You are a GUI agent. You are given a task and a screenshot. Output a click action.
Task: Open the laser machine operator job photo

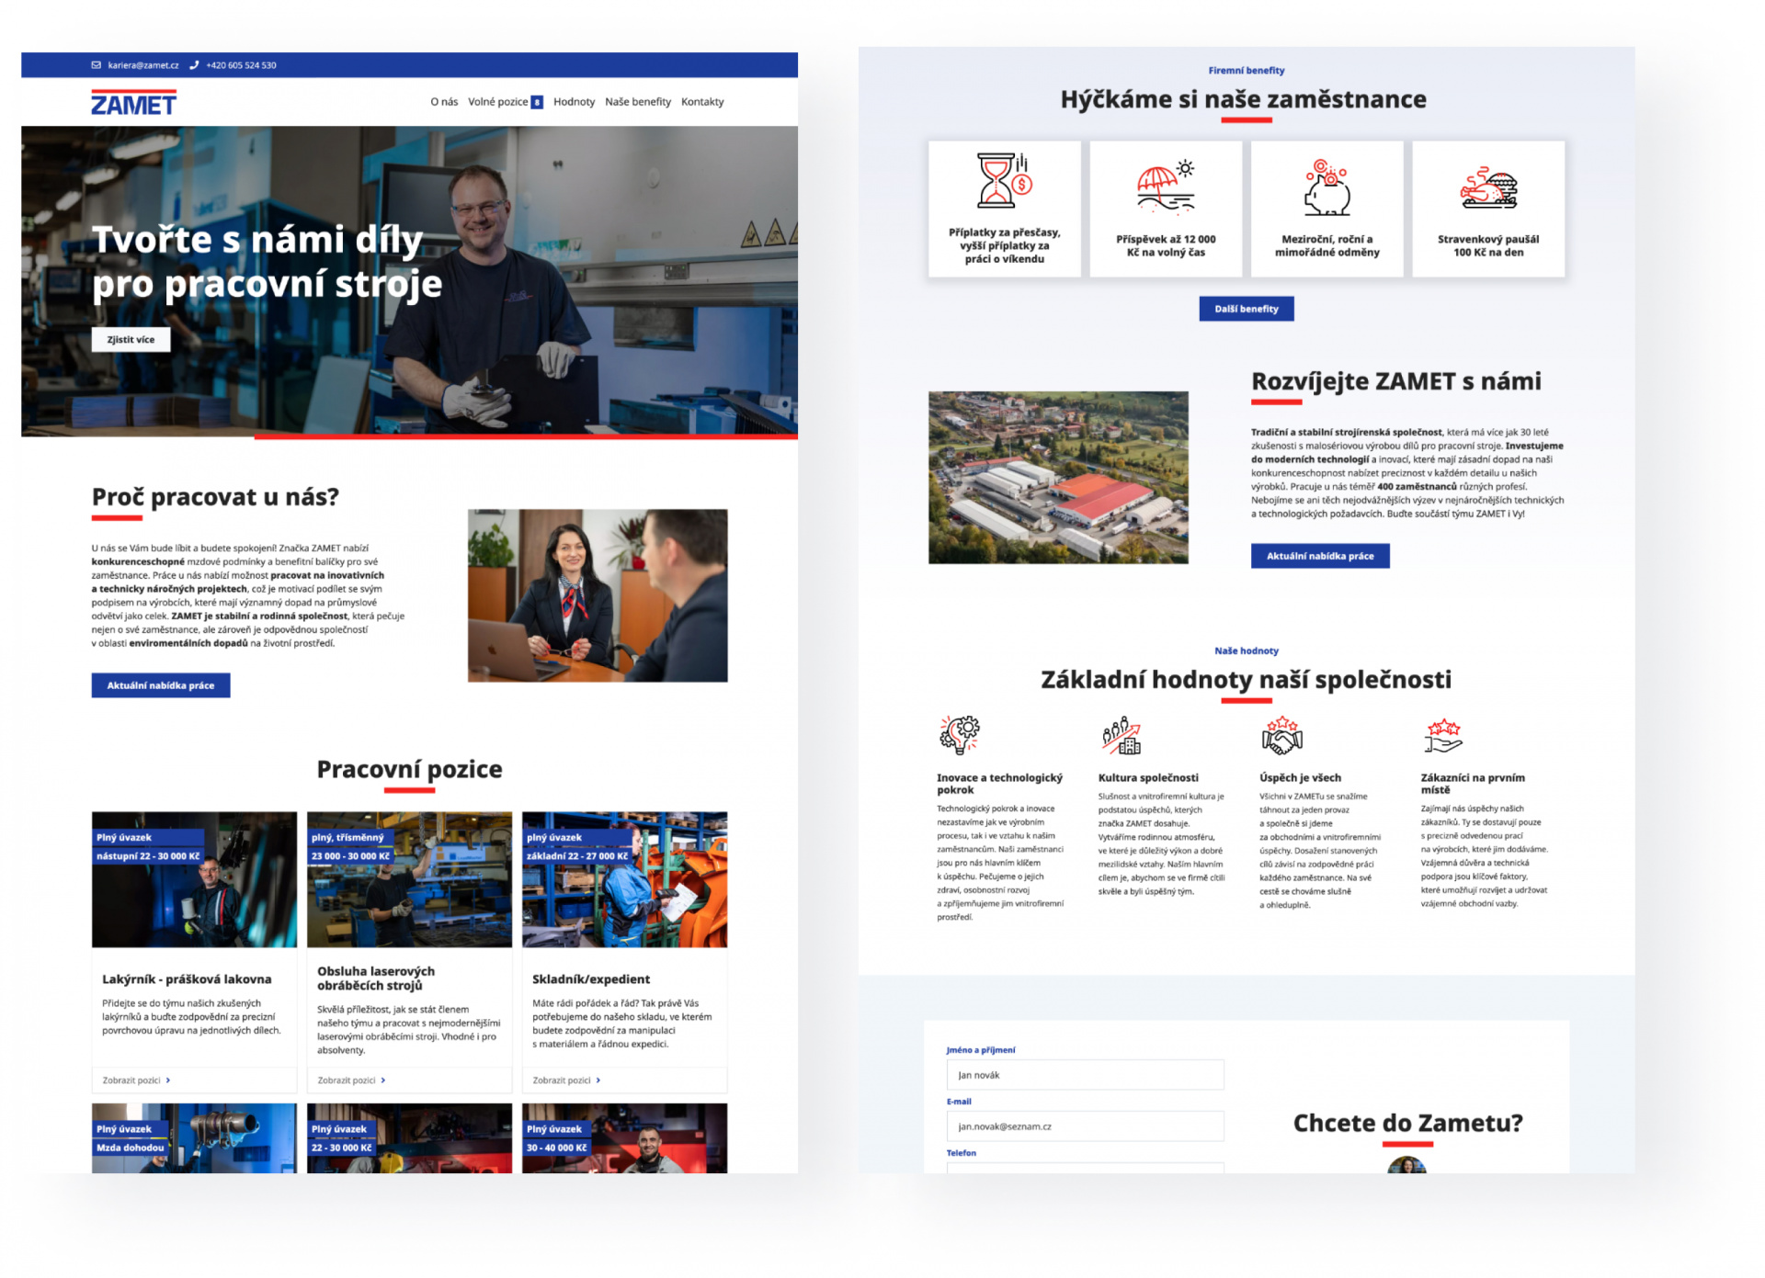[x=409, y=879]
